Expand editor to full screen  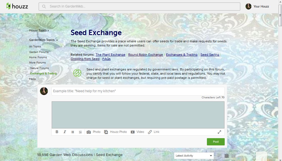click(x=219, y=132)
